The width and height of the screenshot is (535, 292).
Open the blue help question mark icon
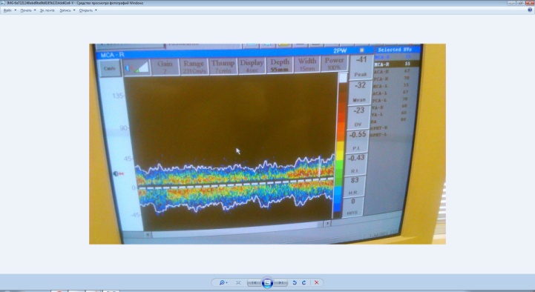pyautogui.click(x=531, y=10)
